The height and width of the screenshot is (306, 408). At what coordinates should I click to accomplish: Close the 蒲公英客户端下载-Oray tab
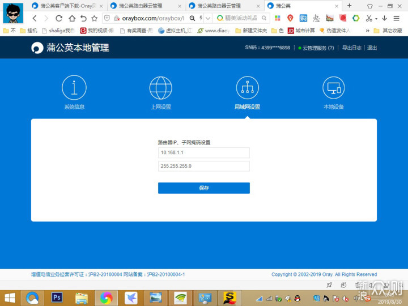[101, 6]
